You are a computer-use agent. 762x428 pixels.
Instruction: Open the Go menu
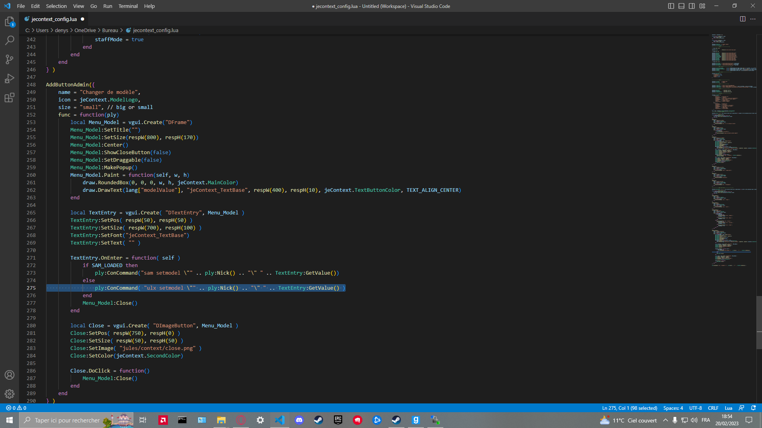point(94,6)
